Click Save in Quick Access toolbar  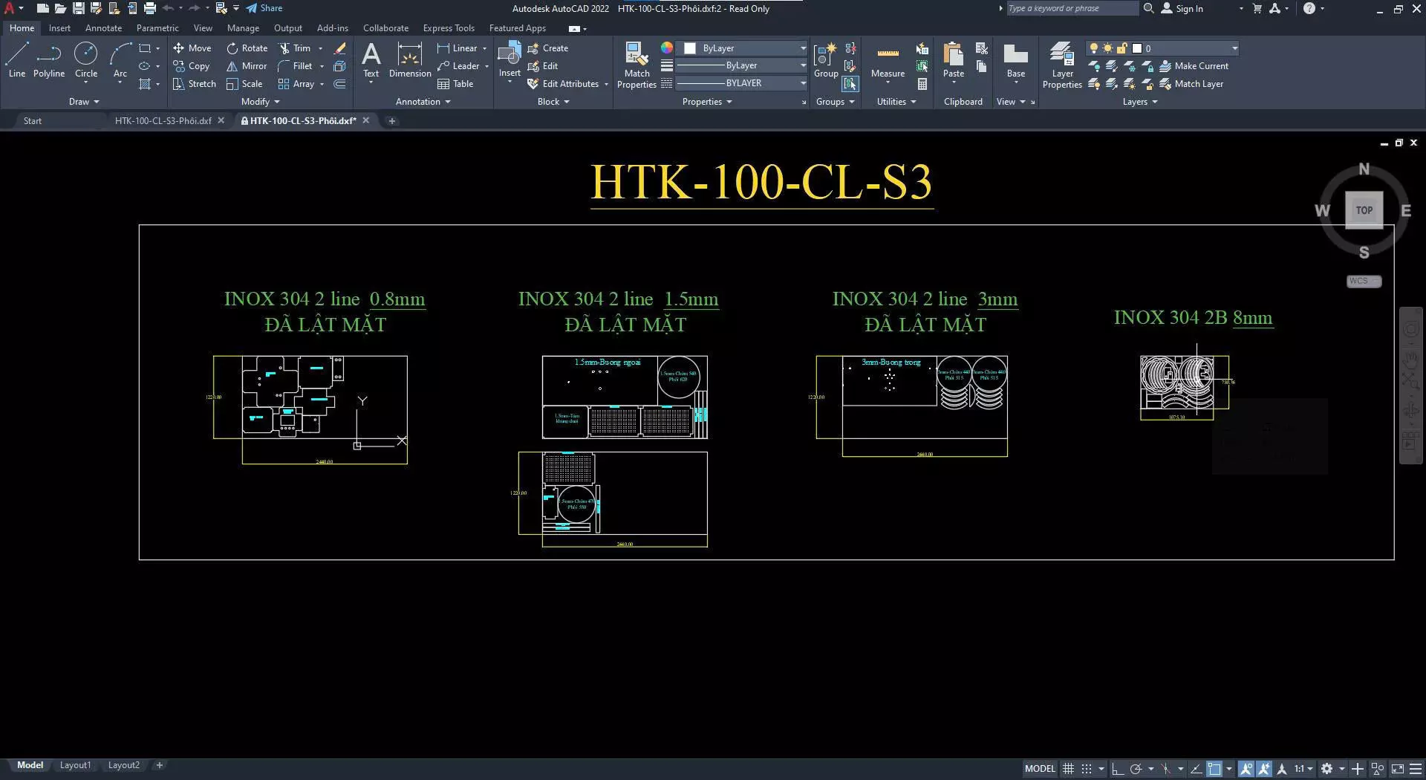click(x=78, y=8)
